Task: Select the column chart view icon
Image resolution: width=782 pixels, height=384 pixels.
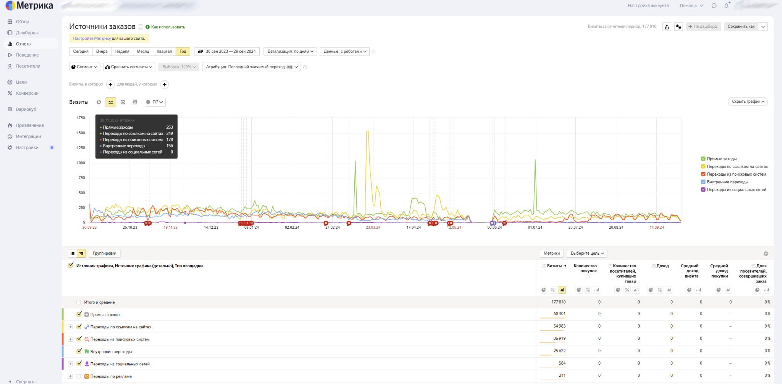Action: [x=135, y=102]
